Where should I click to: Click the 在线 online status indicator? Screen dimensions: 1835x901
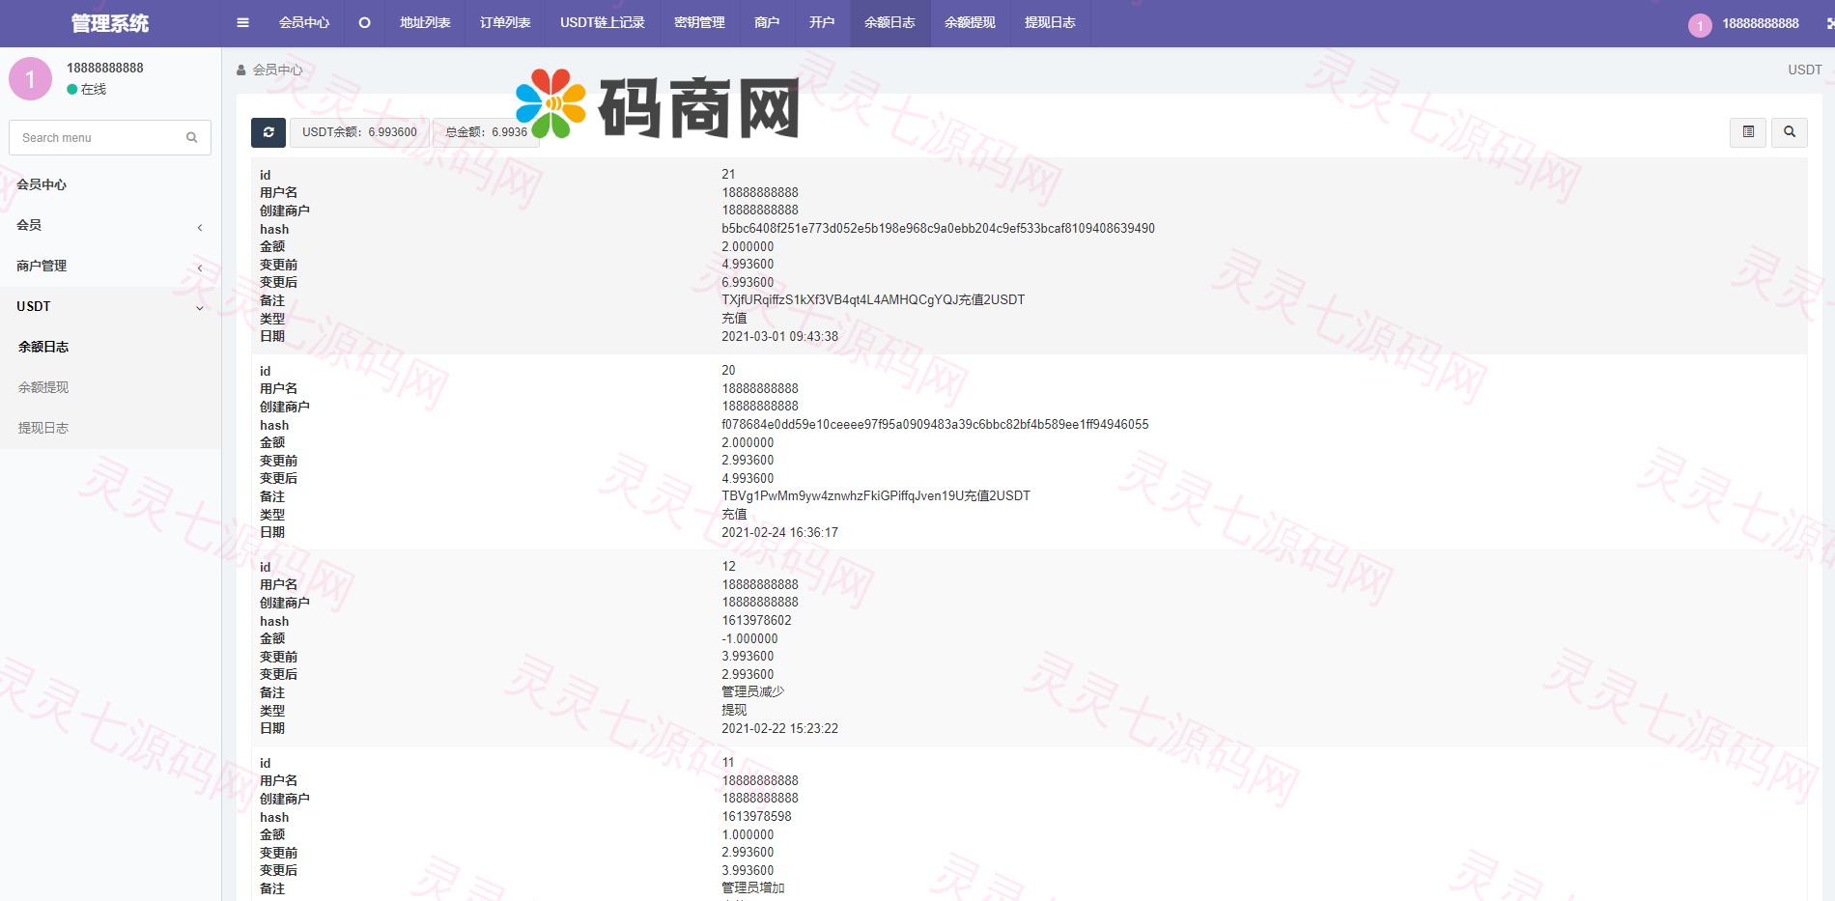tap(87, 89)
